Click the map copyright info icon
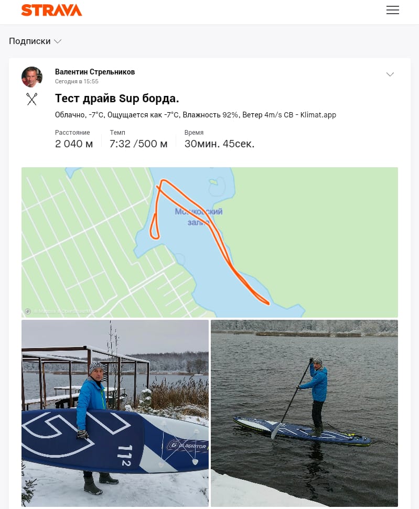This screenshot has height=509, width=419. (28, 311)
